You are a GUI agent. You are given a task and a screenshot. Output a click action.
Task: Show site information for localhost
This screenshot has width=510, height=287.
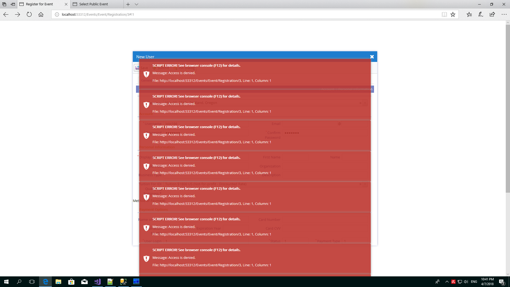pyautogui.click(x=57, y=15)
